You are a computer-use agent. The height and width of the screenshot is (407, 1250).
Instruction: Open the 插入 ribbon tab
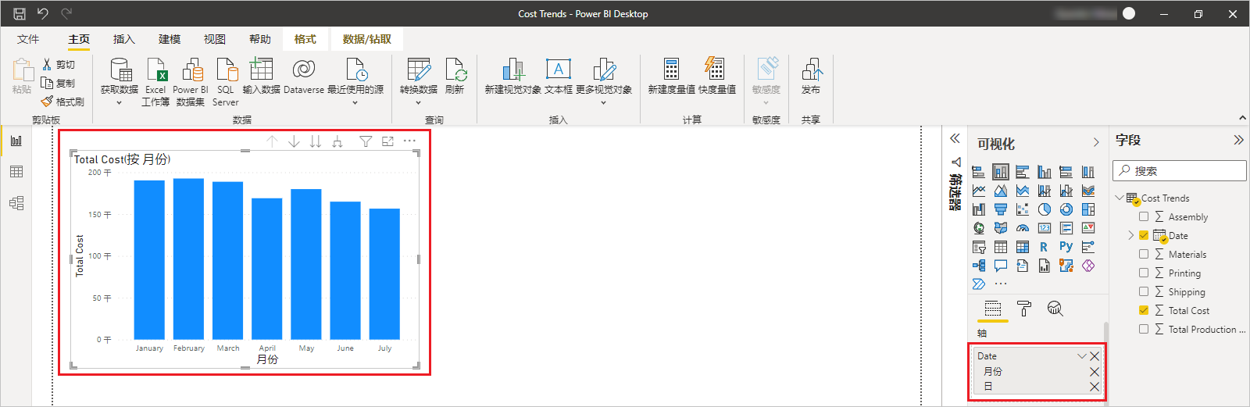pyautogui.click(x=124, y=39)
